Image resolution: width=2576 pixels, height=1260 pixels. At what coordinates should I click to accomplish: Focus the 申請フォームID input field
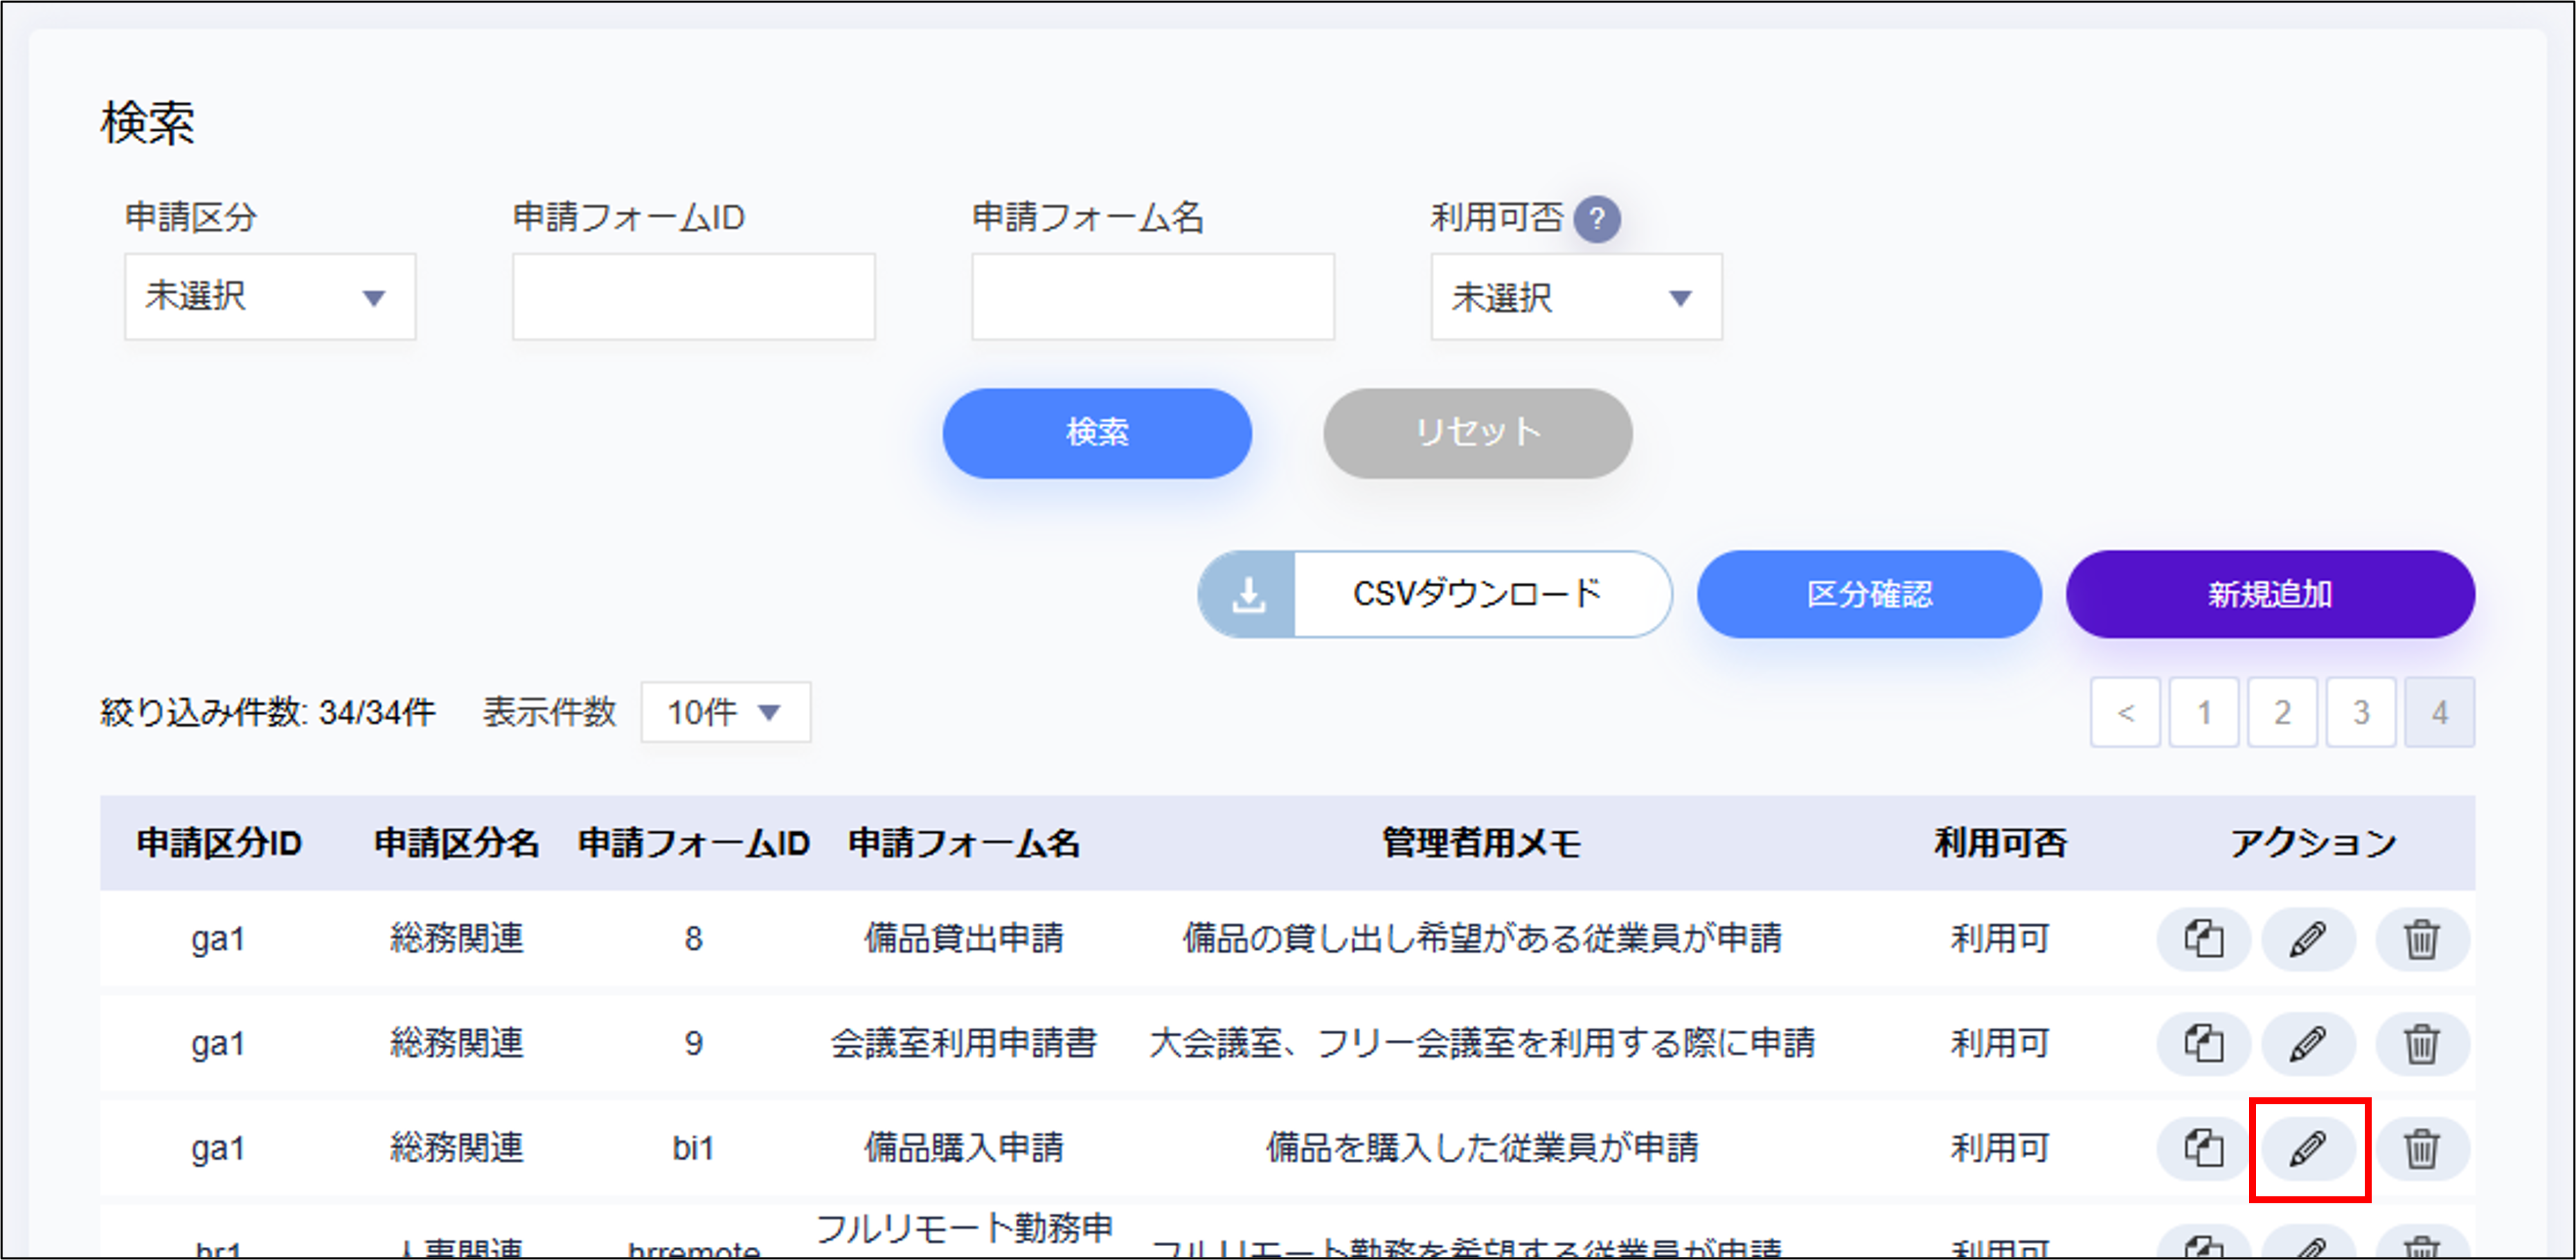(693, 297)
